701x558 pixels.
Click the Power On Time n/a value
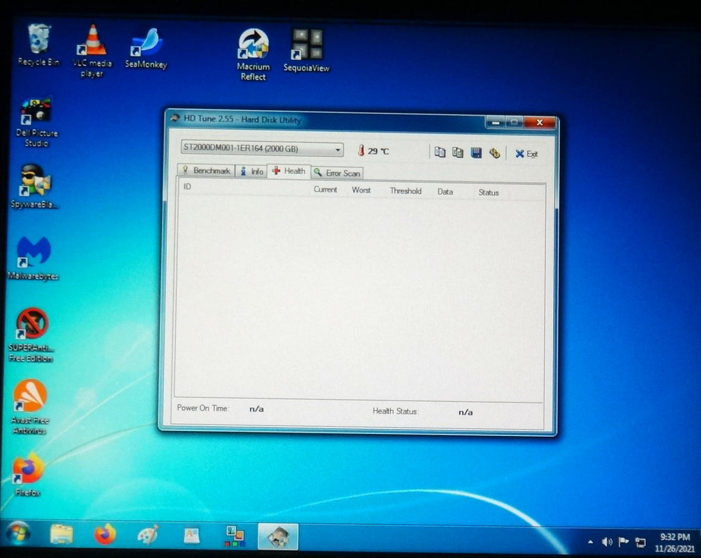[x=256, y=409]
